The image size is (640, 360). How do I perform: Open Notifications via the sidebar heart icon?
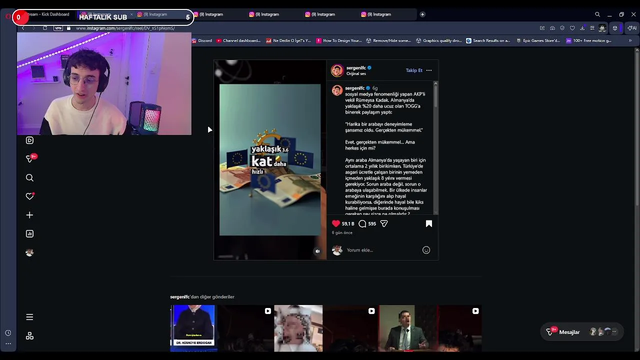(29, 196)
